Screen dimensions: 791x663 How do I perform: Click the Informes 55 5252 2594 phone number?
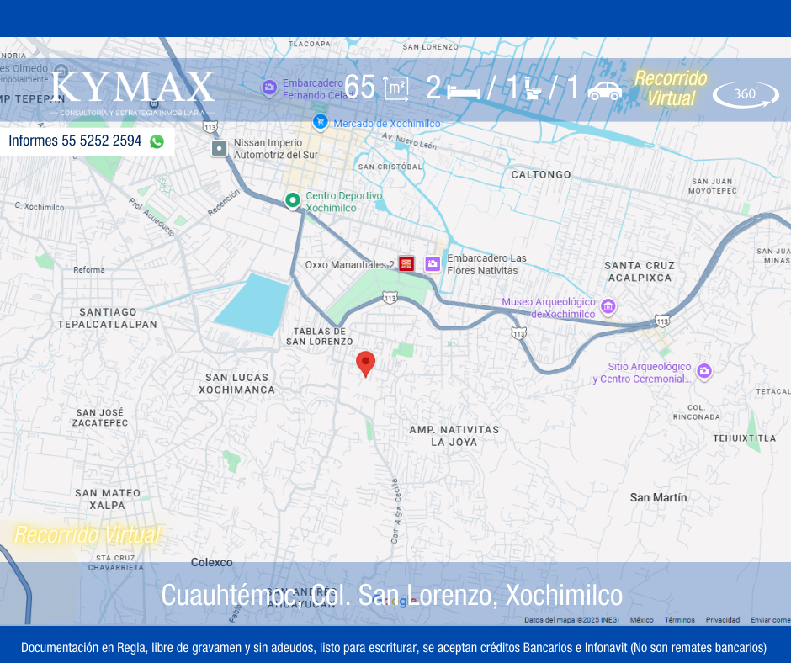[75, 141]
